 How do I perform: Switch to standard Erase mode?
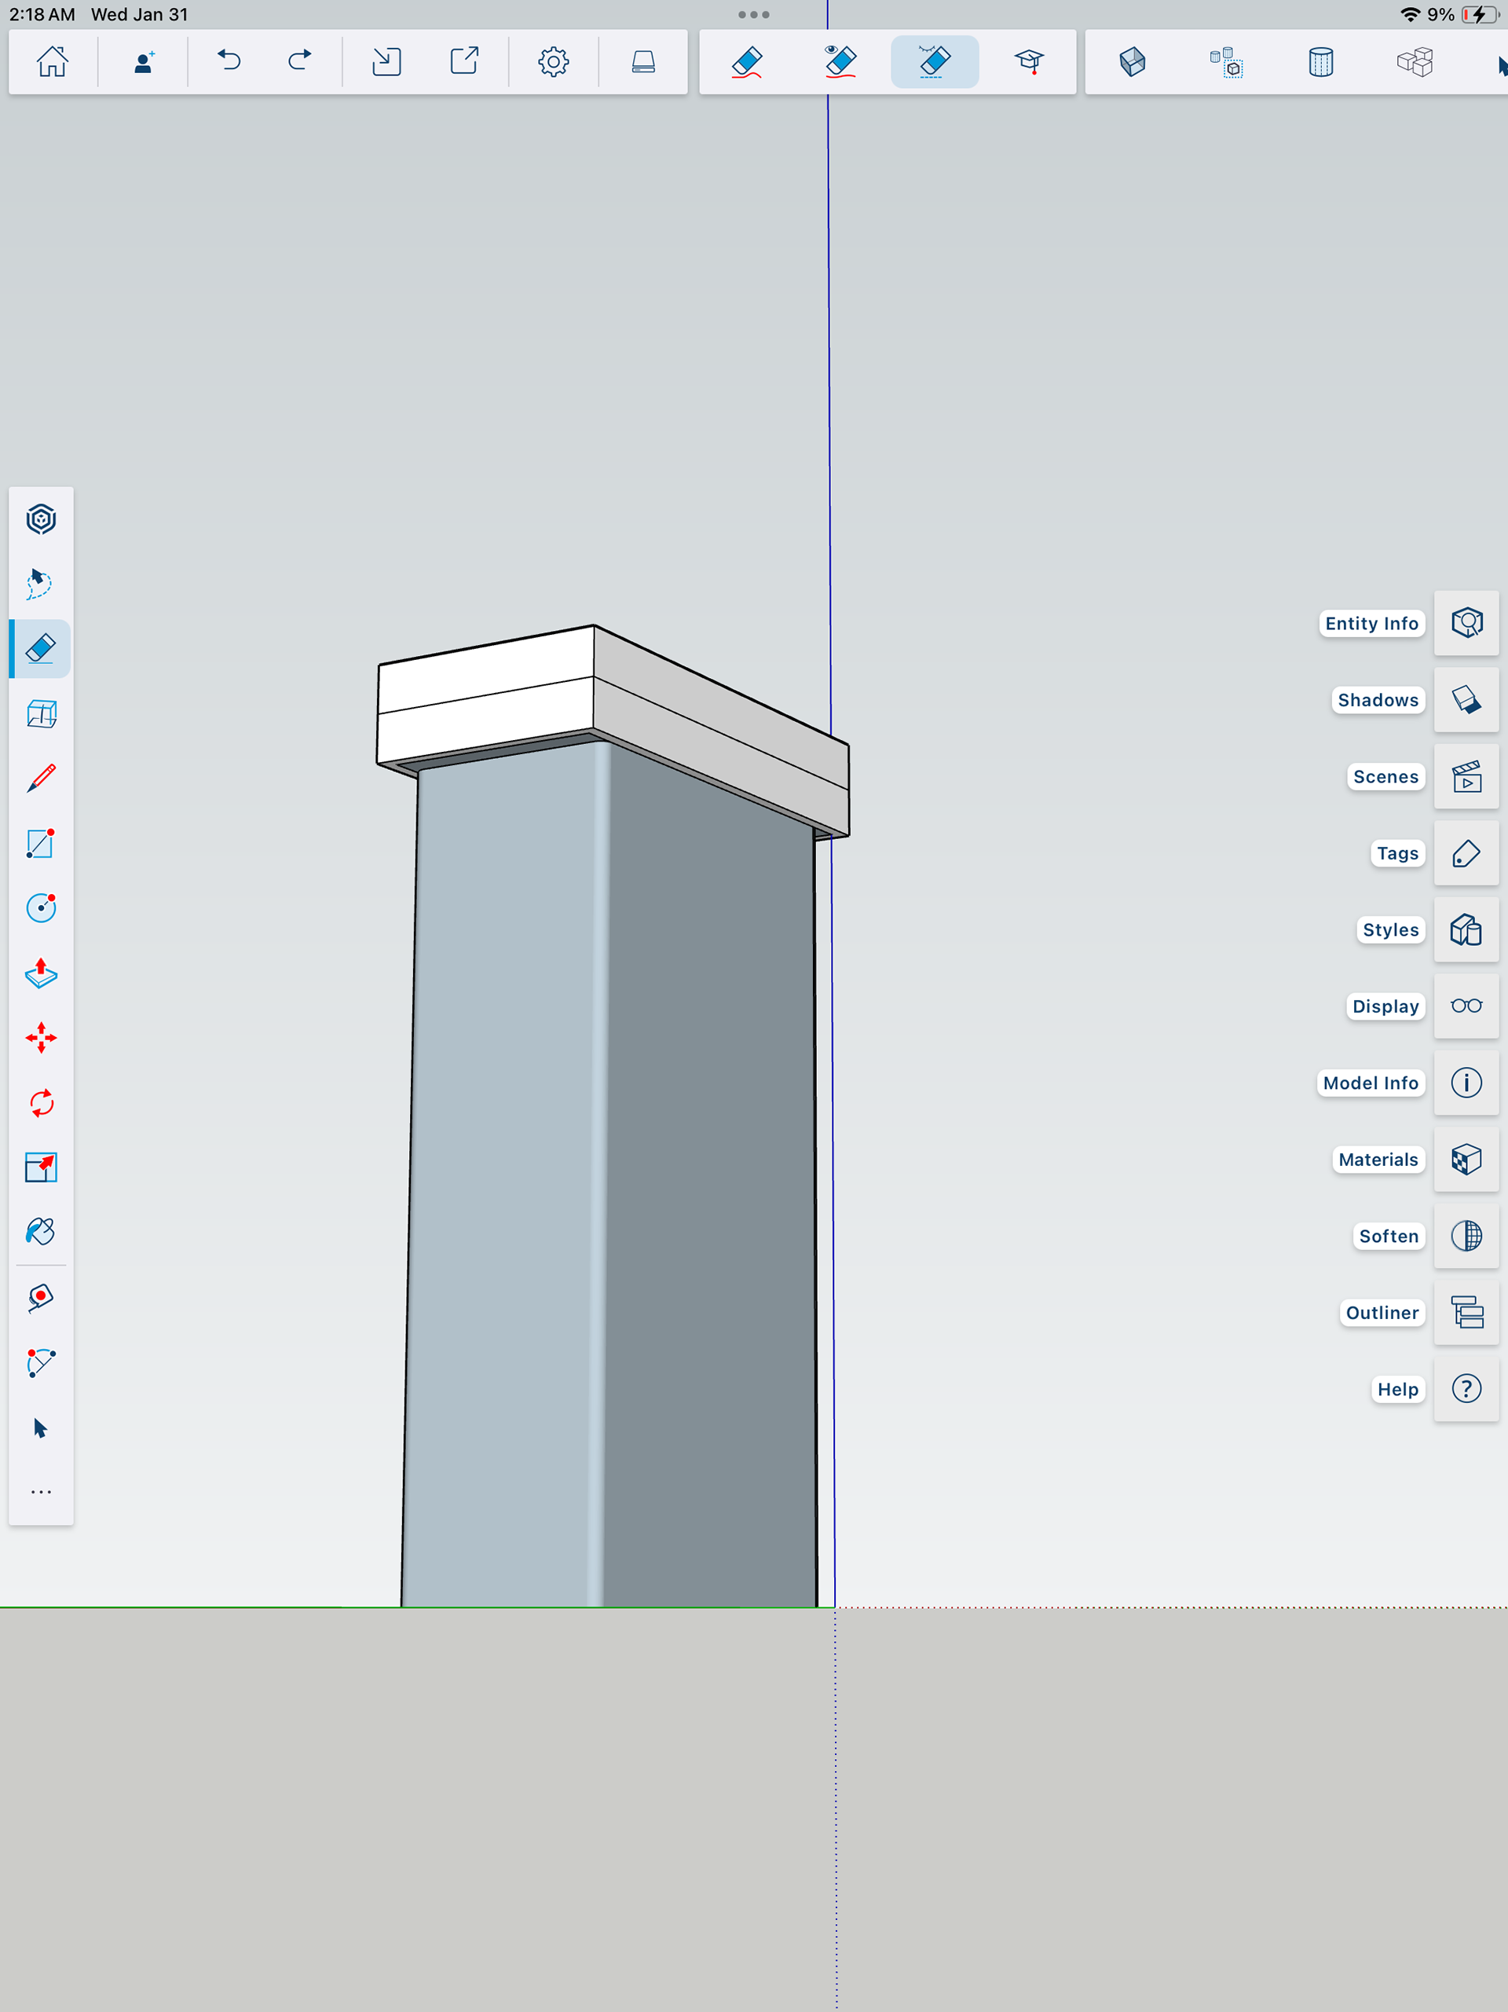[747, 62]
